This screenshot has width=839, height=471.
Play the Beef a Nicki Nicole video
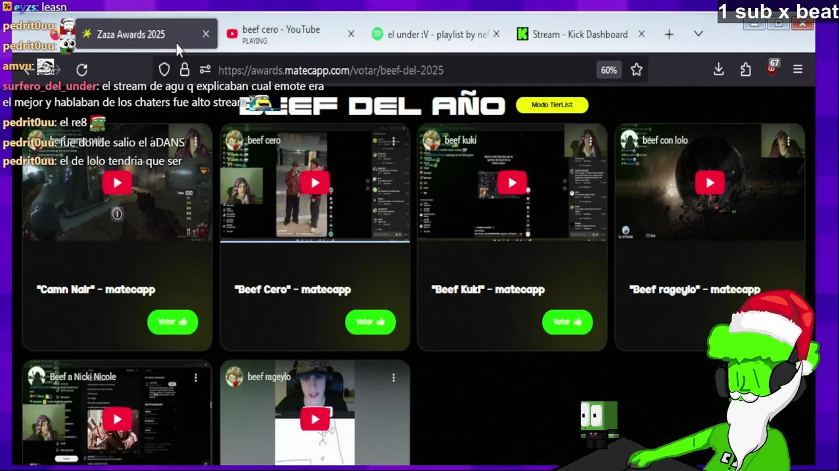pyautogui.click(x=117, y=419)
